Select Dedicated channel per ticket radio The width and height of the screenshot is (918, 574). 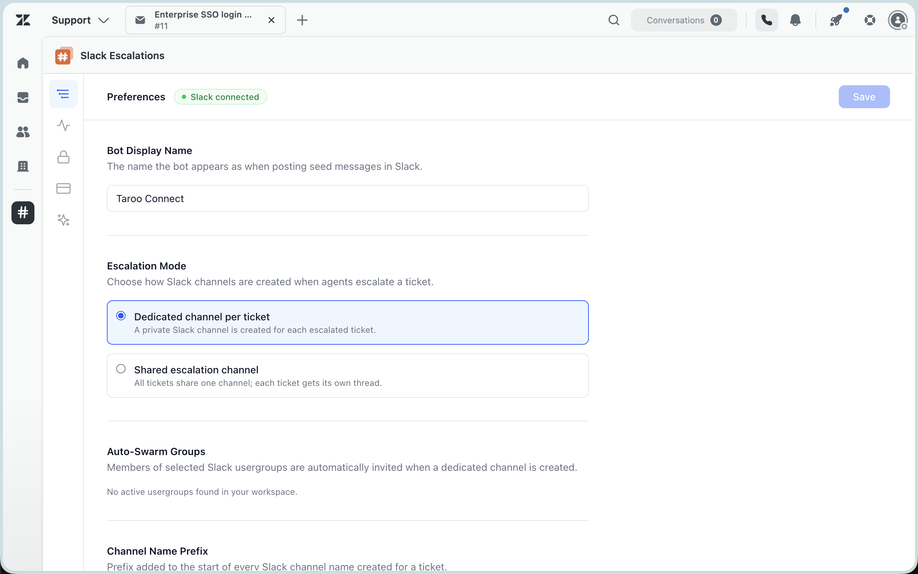tap(121, 316)
